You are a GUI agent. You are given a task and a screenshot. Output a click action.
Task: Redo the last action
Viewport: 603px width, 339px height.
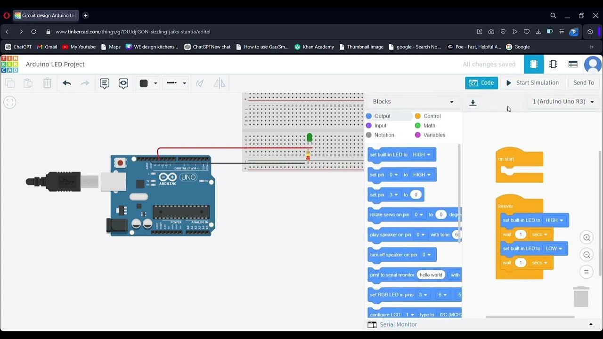85,83
